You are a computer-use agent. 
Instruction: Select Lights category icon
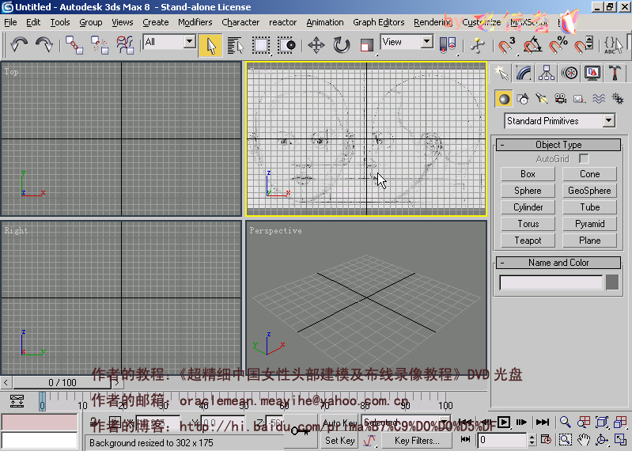point(541,99)
